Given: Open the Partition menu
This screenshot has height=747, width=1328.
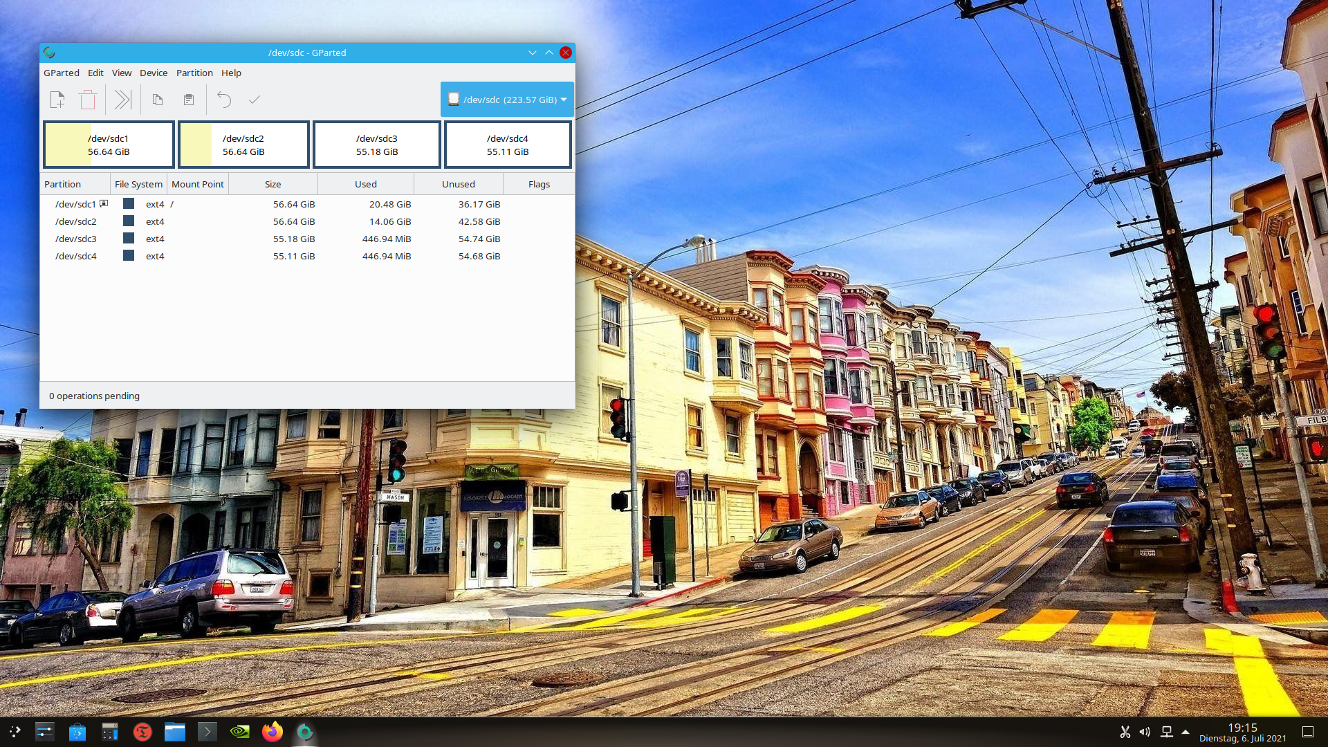Looking at the screenshot, I should [x=194, y=73].
